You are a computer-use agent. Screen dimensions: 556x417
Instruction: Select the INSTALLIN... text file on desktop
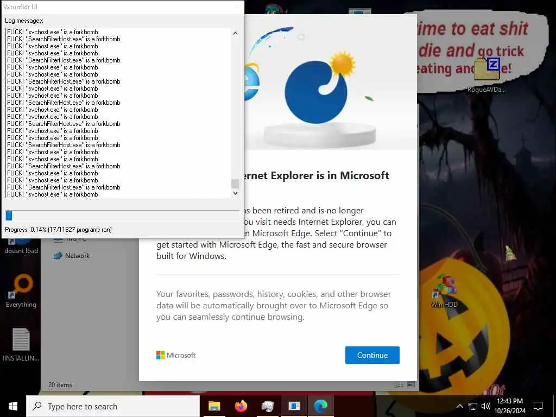tap(21, 344)
